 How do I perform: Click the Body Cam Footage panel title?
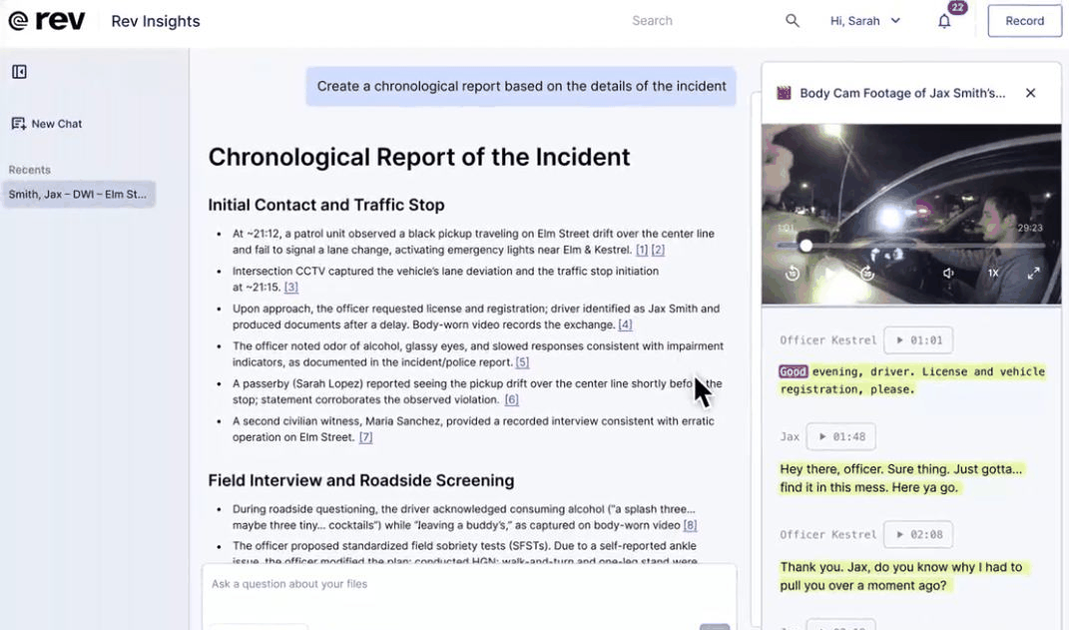click(x=902, y=93)
